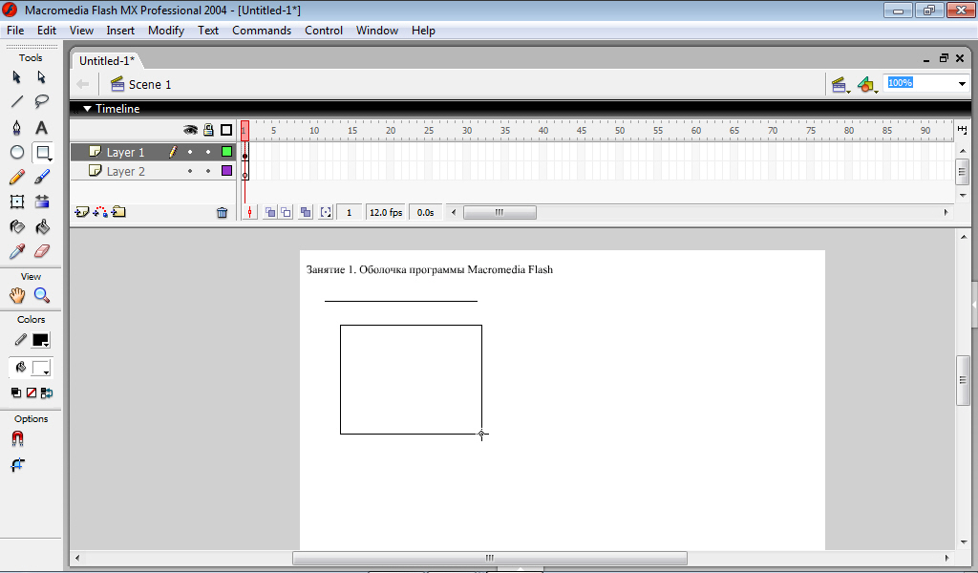Select the Ink Bottle tool
Viewport: 978px width, 573px height.
click(x=17, y=226)
